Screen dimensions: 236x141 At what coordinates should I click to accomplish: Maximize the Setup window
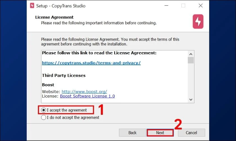tap(183, 6)
